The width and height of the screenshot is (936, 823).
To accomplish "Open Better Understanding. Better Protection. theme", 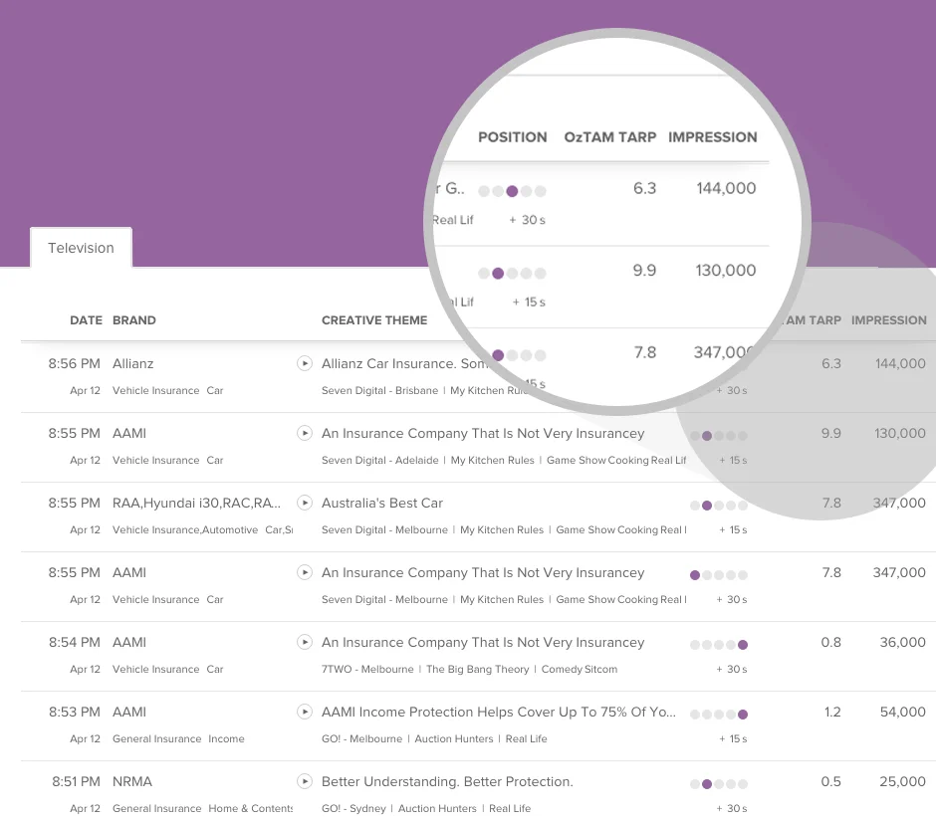I will click(447, 781).
